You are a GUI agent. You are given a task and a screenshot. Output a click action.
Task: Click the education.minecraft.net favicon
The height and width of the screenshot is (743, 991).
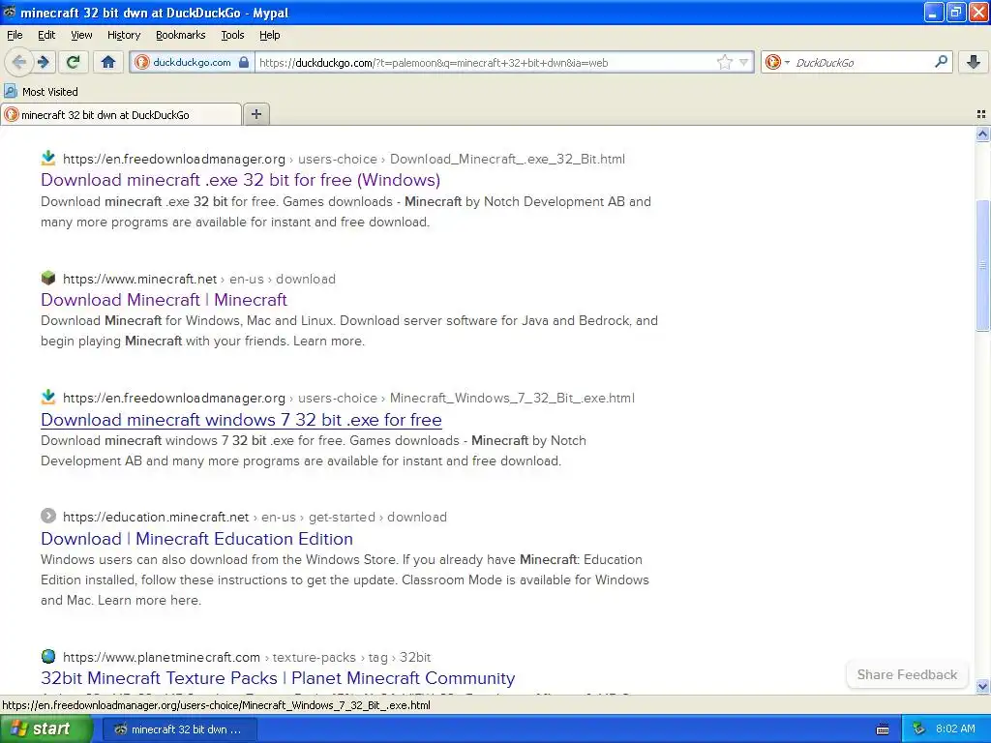click(48, 516)
